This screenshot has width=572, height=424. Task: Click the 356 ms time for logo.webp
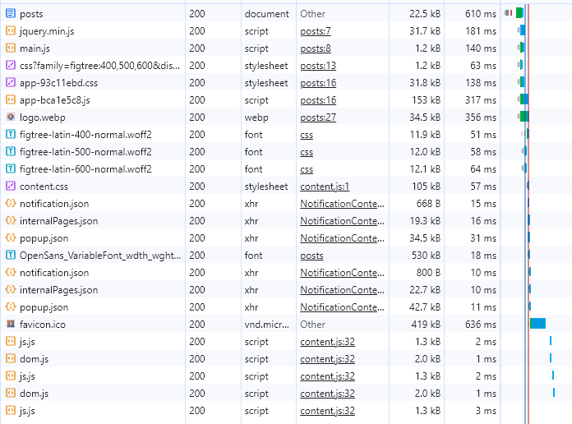coord(481,118)
